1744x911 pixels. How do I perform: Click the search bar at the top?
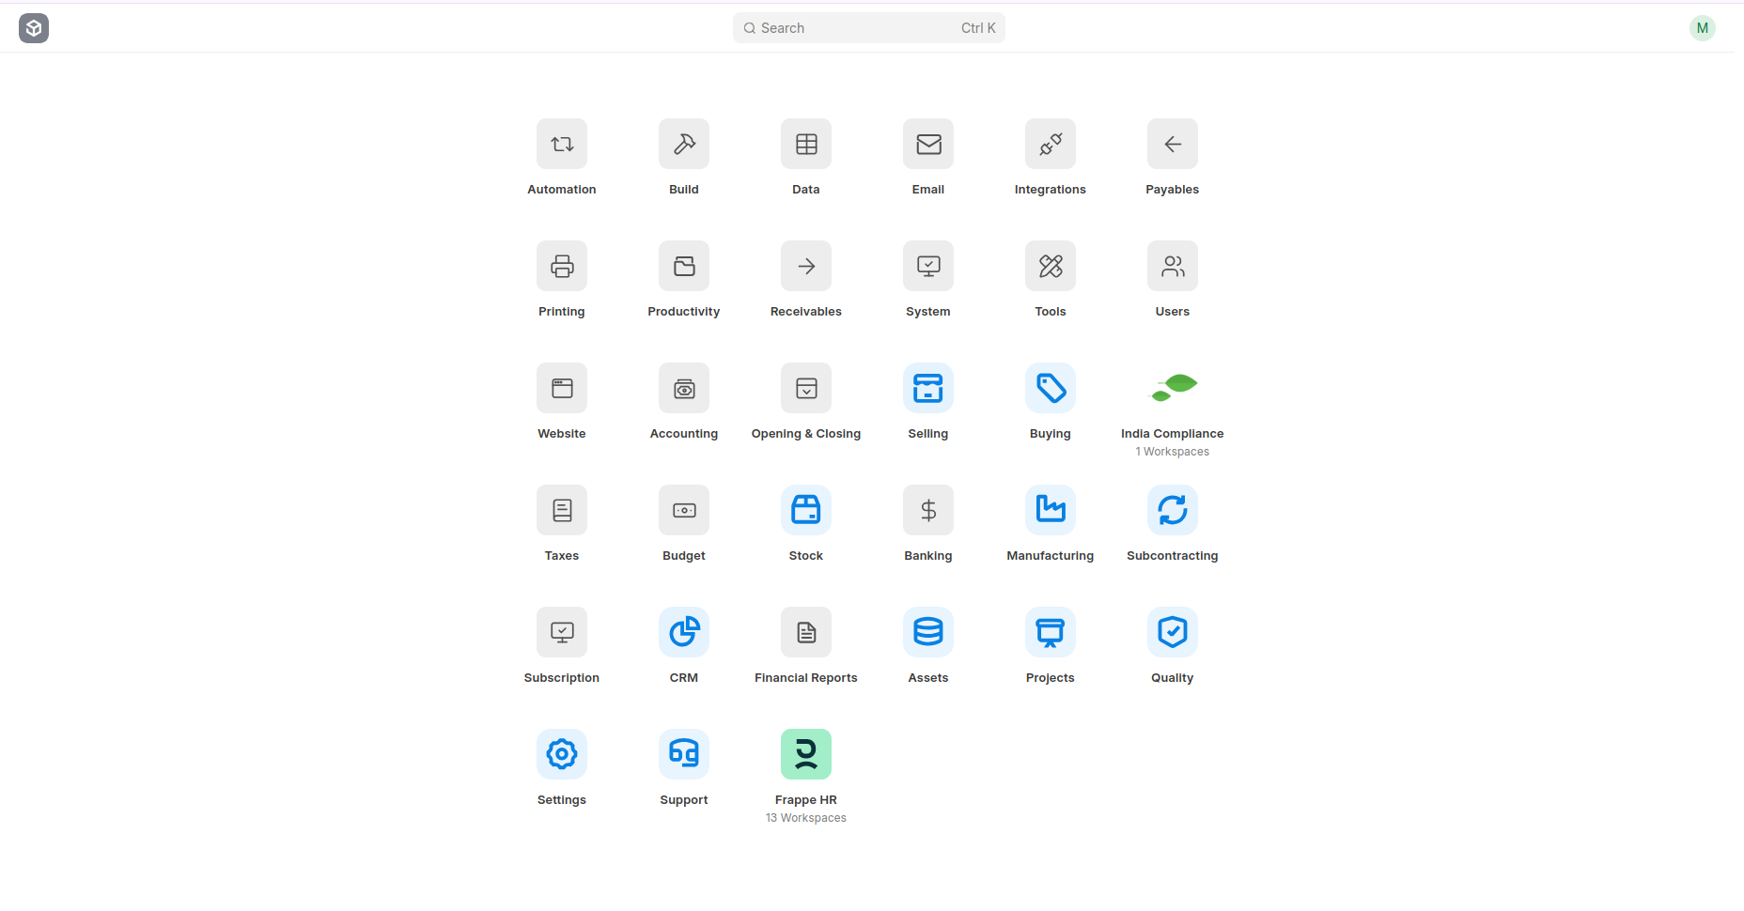coord(867,27)
